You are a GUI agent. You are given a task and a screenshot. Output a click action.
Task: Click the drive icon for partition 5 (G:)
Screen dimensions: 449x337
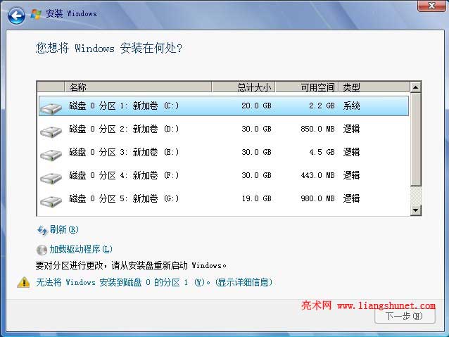click(x=51, y=201)
